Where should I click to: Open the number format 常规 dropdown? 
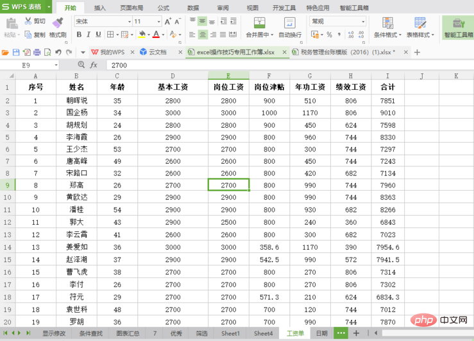tap(363, 21)
